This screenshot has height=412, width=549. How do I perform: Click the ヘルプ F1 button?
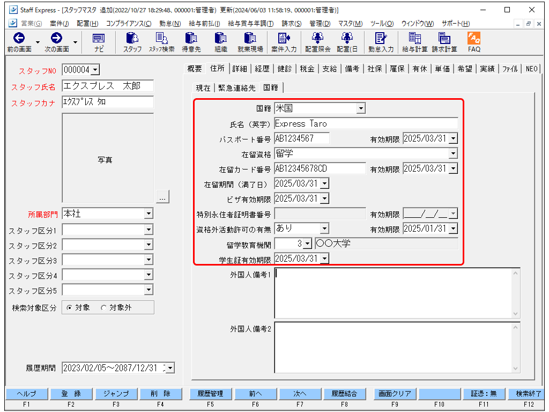(27, 394)
